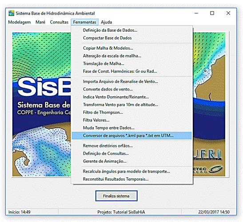This screenshot has width=243, height=222.
Task: Choose Alteração da escala de mallha
Action: 132,56
